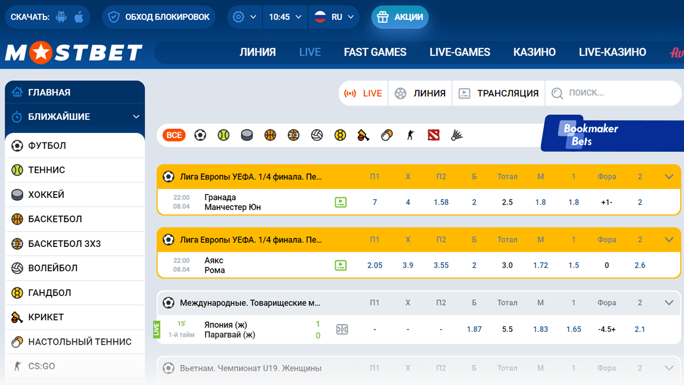Switch to ЛИНИЯ mode in filter bar

click(421, 93)
